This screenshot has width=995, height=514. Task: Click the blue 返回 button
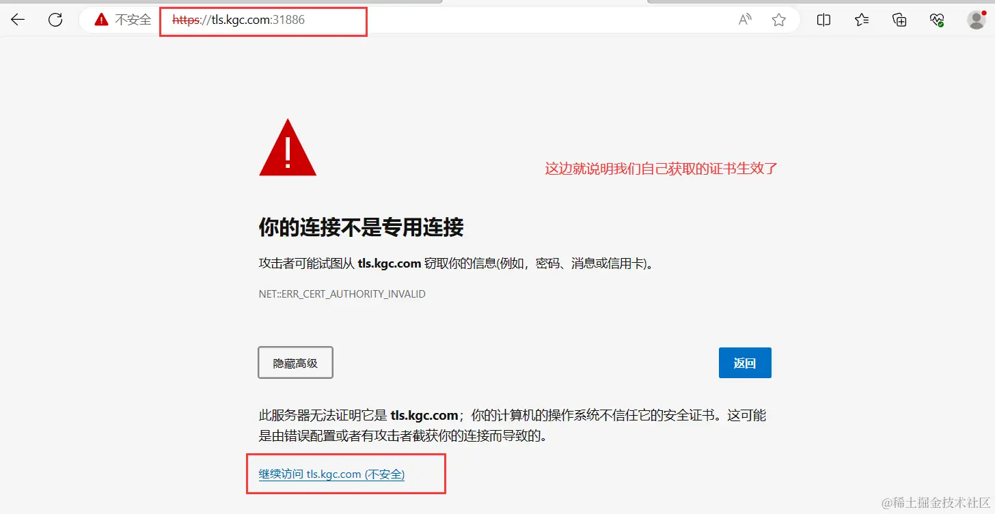tap(745, 362)
